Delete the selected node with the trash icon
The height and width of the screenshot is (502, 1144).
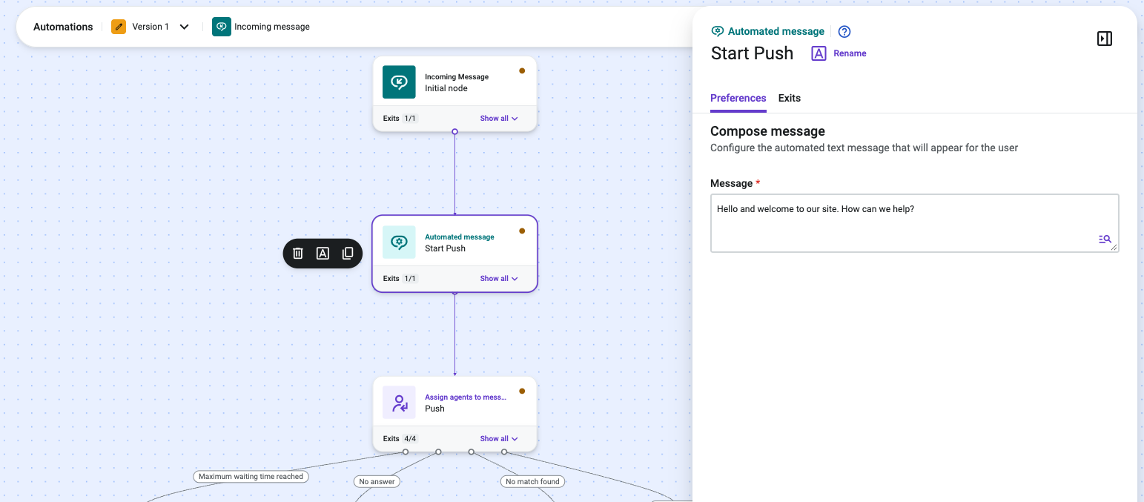[298, 254]
